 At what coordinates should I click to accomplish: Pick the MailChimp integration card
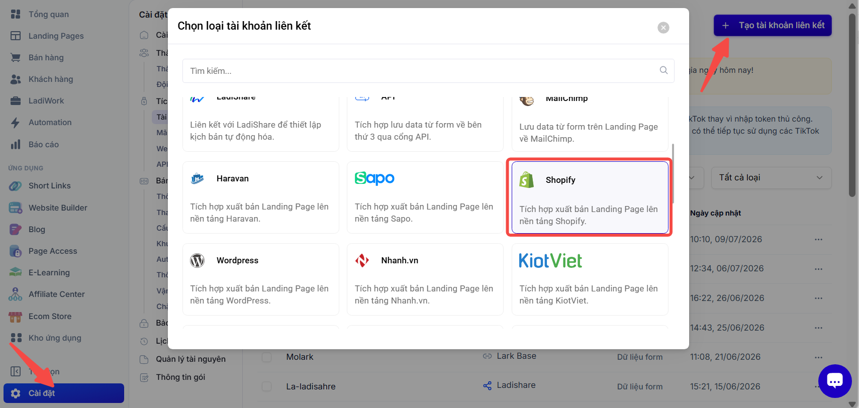coord(590,124)
